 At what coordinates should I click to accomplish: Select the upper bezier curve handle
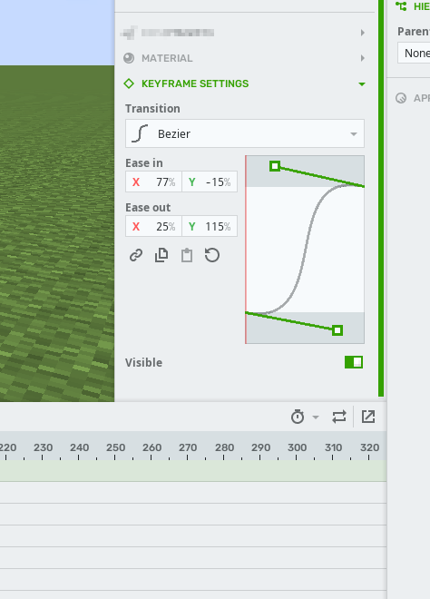[275, 166]
